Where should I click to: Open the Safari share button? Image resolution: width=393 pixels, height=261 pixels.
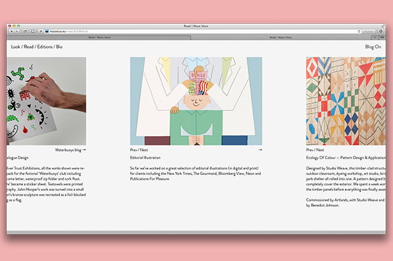click(25, 31)
